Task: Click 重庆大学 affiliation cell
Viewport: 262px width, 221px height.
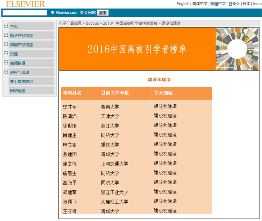Action: click(x=110, y=145)
